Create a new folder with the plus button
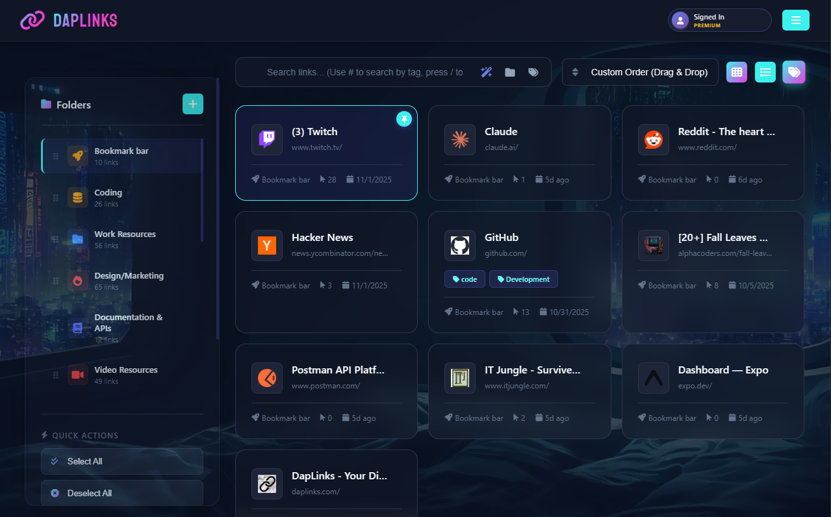The height and width of the screenshot is (517, 831). (192, 104)
